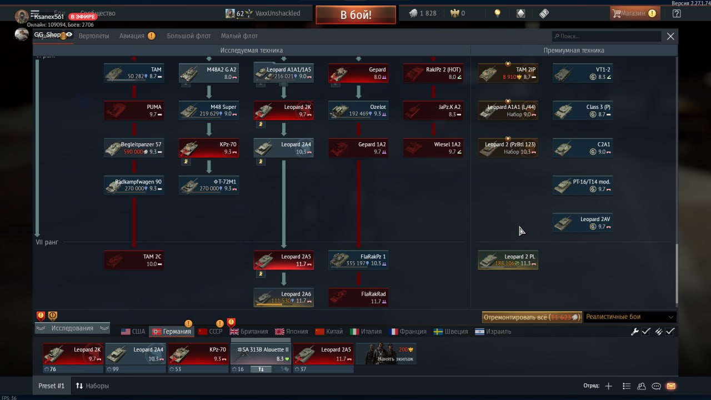Select the ФТ-72М1 vehicle card

click(x=209, y=185)
